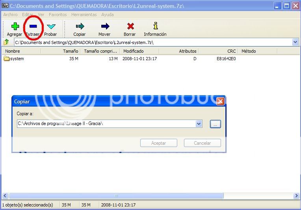Open the Favoritos menu
The height and width of the screenshot is (210, 301).
pos(58,15)
